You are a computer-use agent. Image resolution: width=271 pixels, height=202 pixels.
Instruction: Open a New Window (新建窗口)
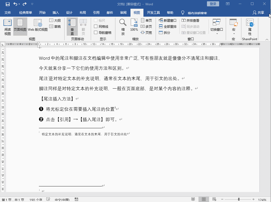coord(168,20)
